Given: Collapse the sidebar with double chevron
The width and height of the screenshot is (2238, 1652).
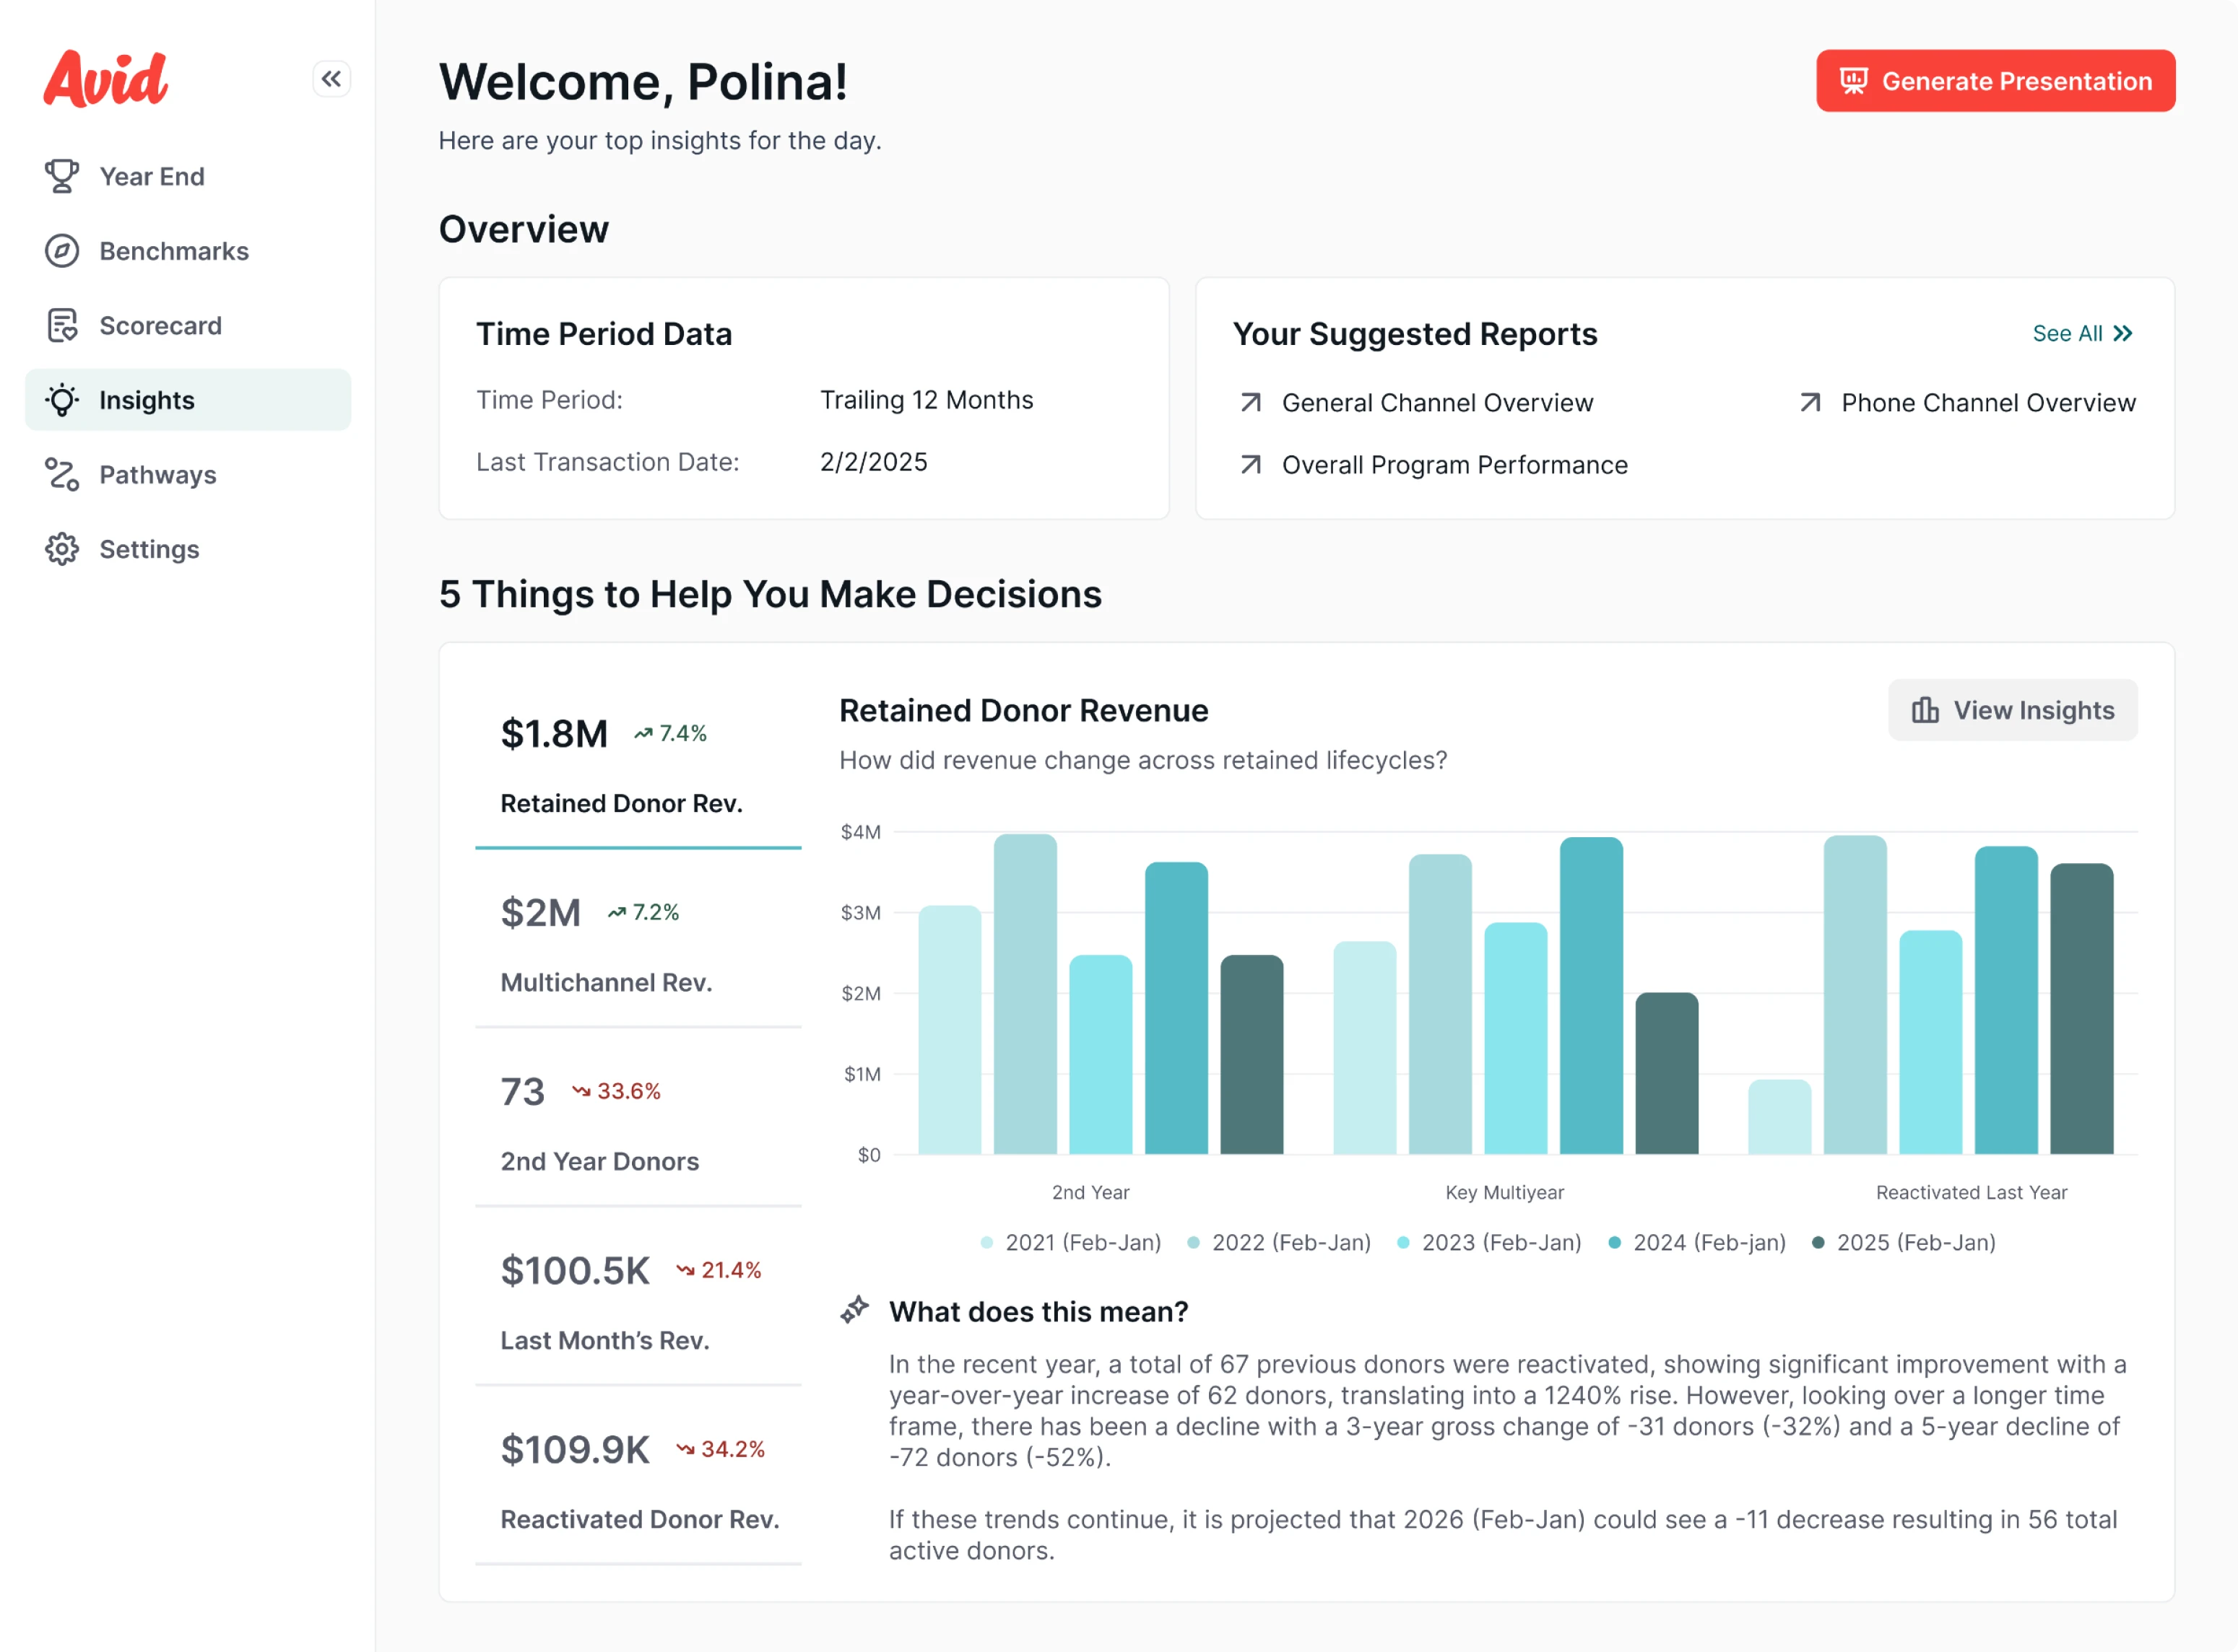Looking at the screenshot, I should point(331,79).
